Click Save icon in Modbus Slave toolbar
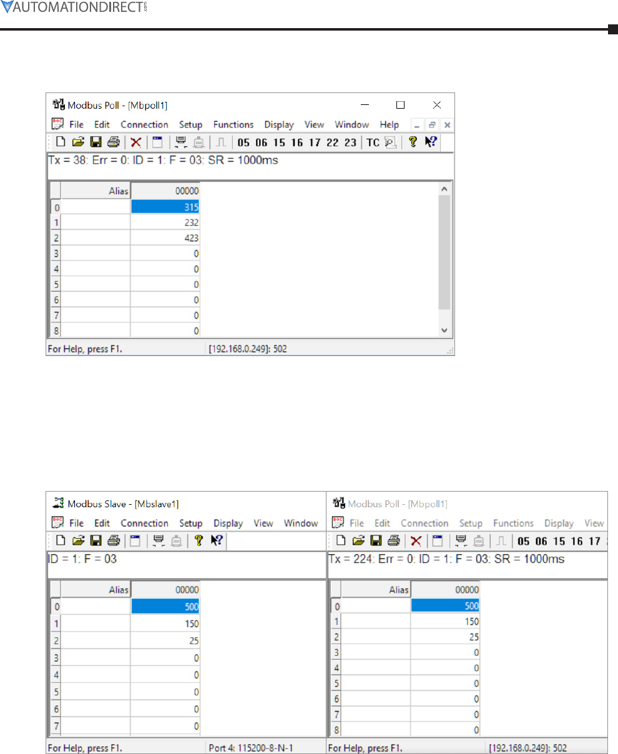Image resolution: width=618 pixels, height=754 pixels. [96, 541]
